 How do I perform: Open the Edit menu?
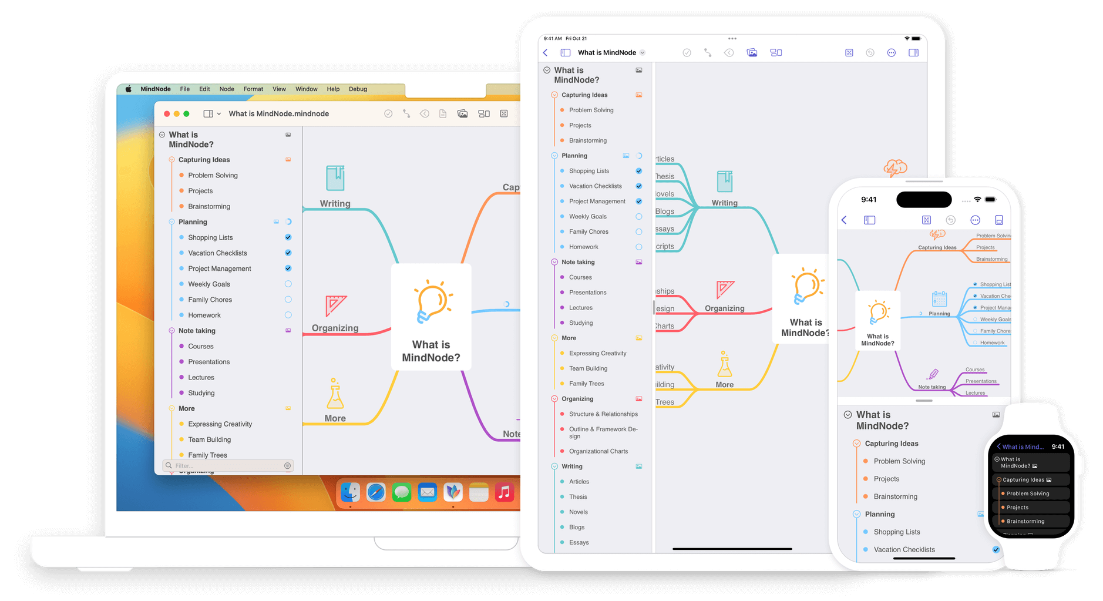tap(204, 89)
